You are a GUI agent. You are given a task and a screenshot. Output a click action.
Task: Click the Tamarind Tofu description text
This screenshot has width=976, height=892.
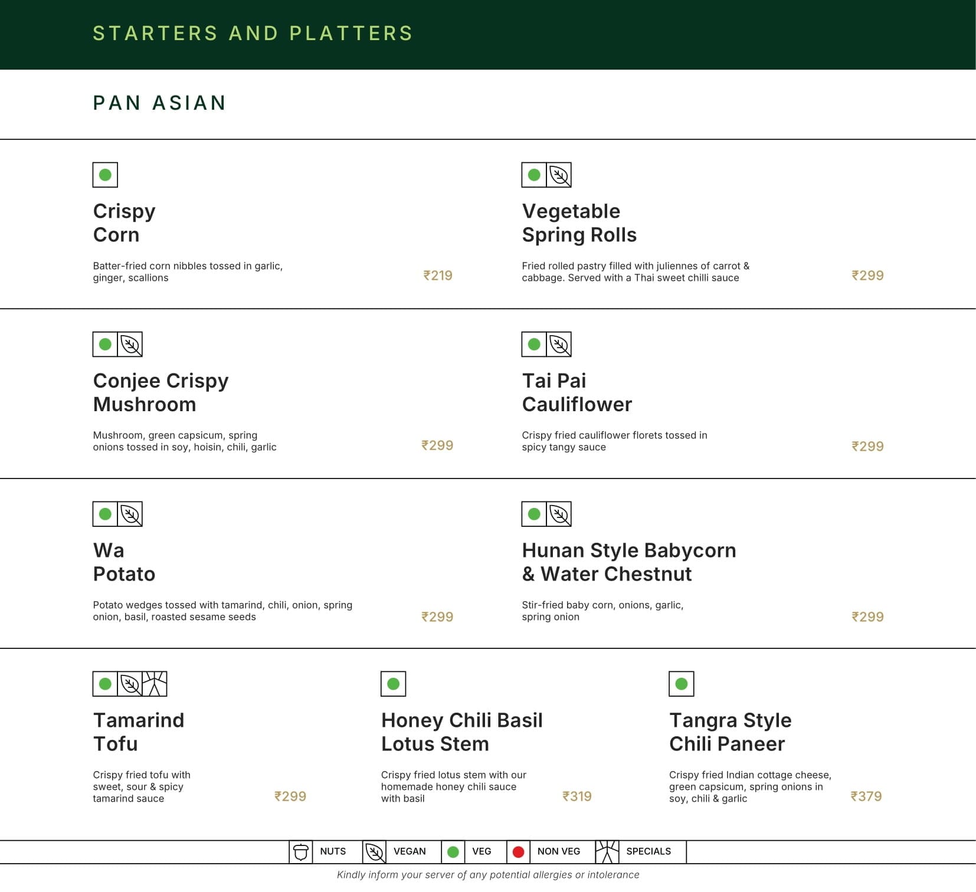142,786
